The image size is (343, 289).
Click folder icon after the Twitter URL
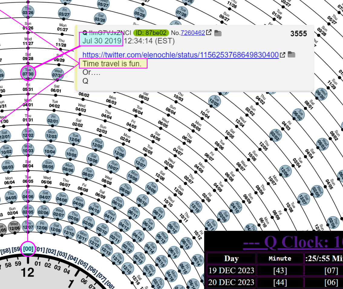click(291, 54)
